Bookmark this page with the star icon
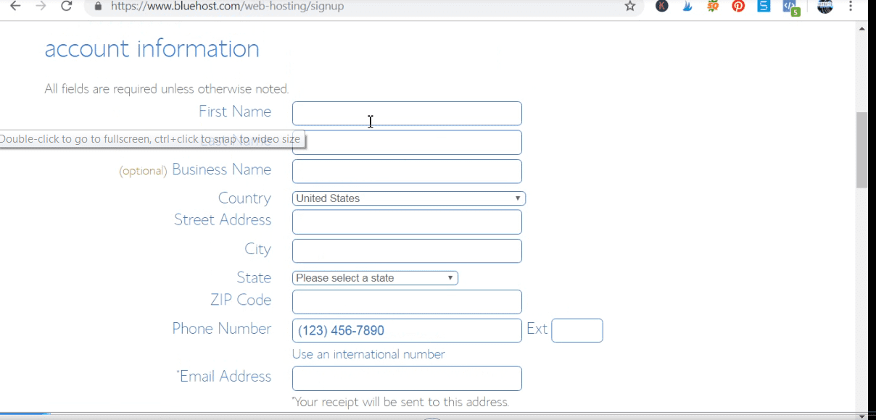 point(630,7)
